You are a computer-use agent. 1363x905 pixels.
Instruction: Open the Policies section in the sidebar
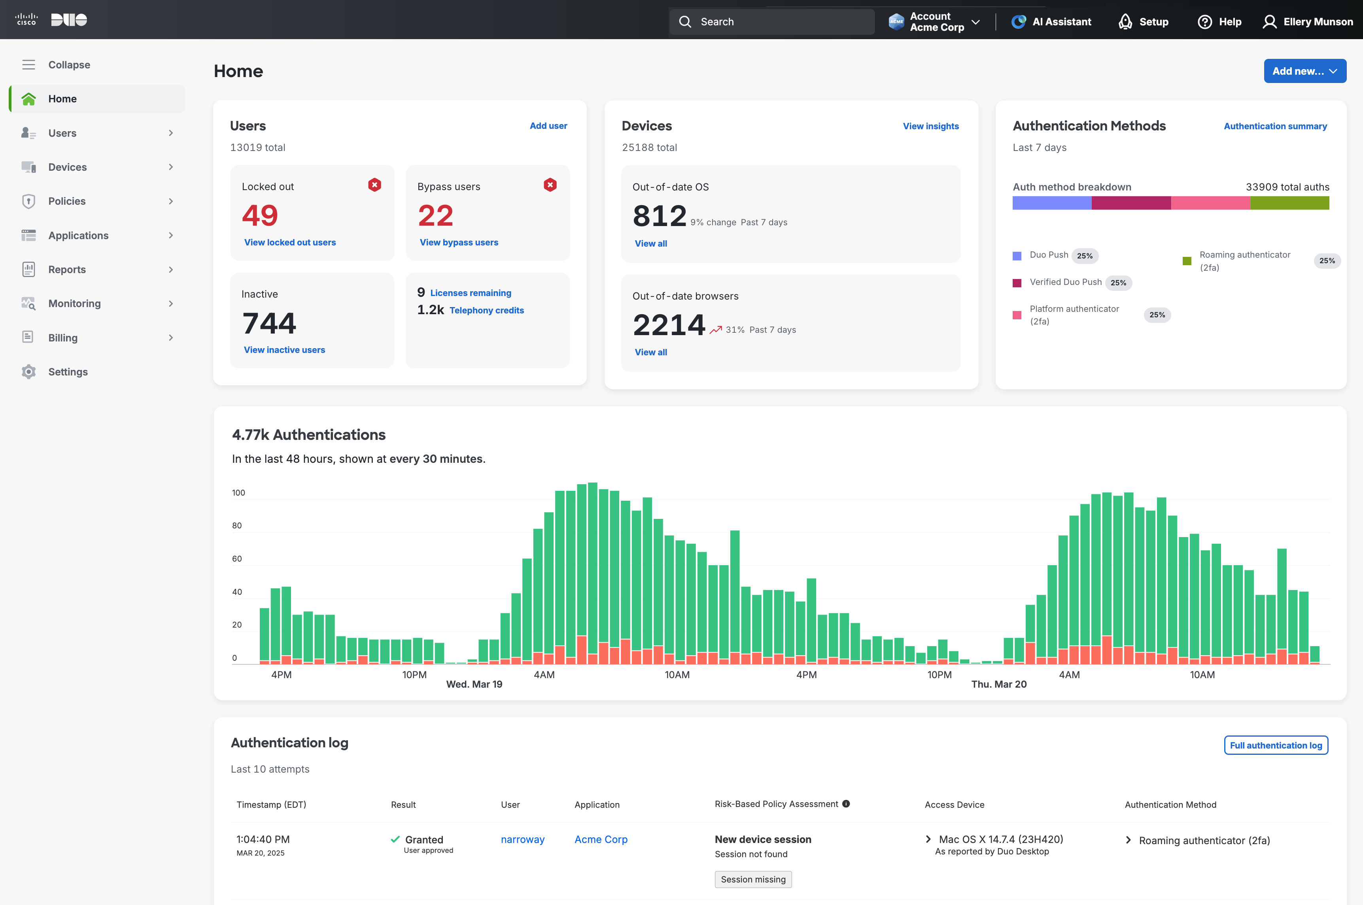67,201
